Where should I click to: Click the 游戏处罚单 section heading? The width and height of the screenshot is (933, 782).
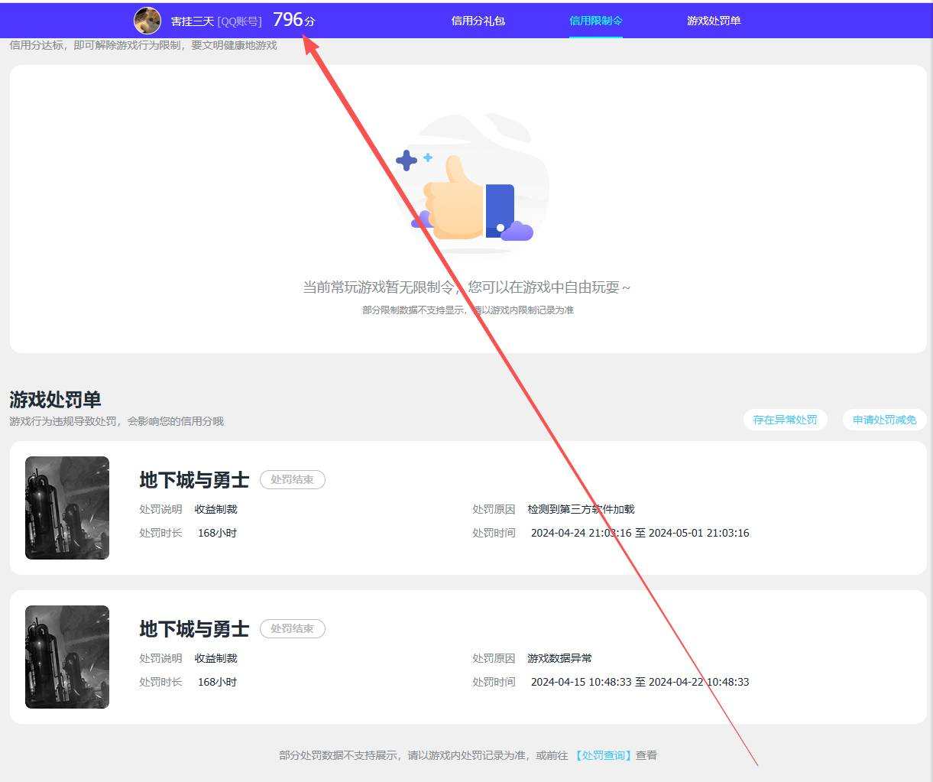(x=55, y=399)
